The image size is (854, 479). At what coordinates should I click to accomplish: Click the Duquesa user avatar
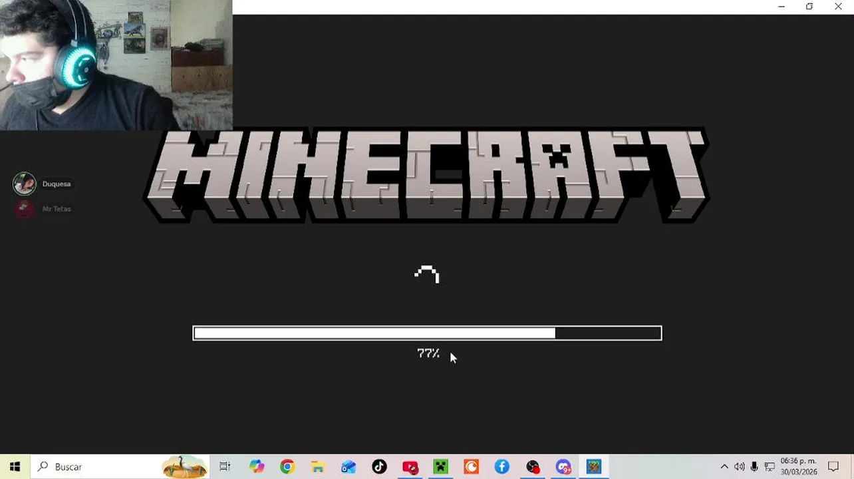pos(25,184)
